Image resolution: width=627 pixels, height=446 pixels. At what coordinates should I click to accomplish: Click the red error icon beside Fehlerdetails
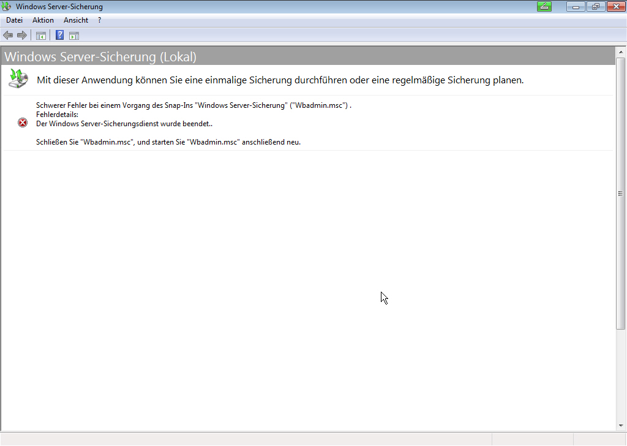(23, 123)
